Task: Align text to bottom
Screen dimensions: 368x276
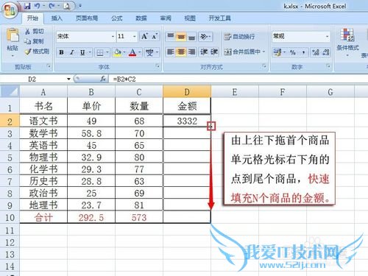Action: (191, 37)
